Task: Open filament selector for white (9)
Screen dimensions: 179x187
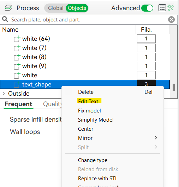Action: tap(146, 66)
